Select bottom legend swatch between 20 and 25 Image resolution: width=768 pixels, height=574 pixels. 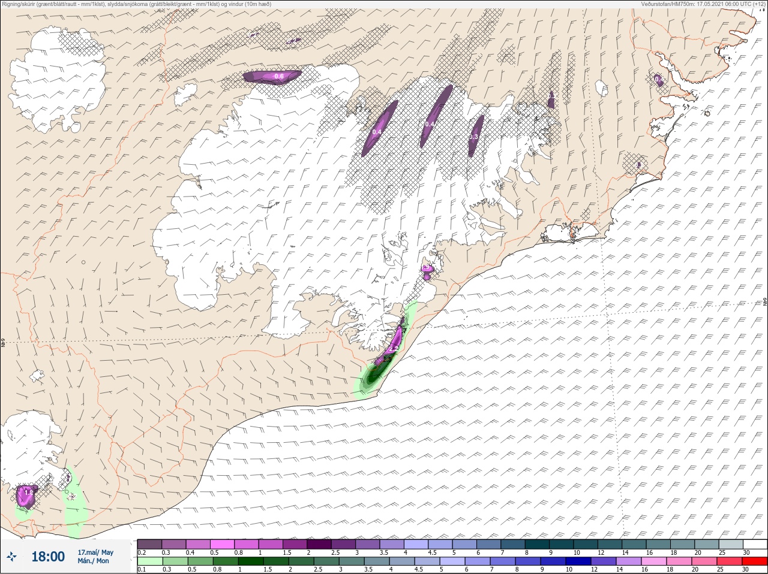(704, 561)
